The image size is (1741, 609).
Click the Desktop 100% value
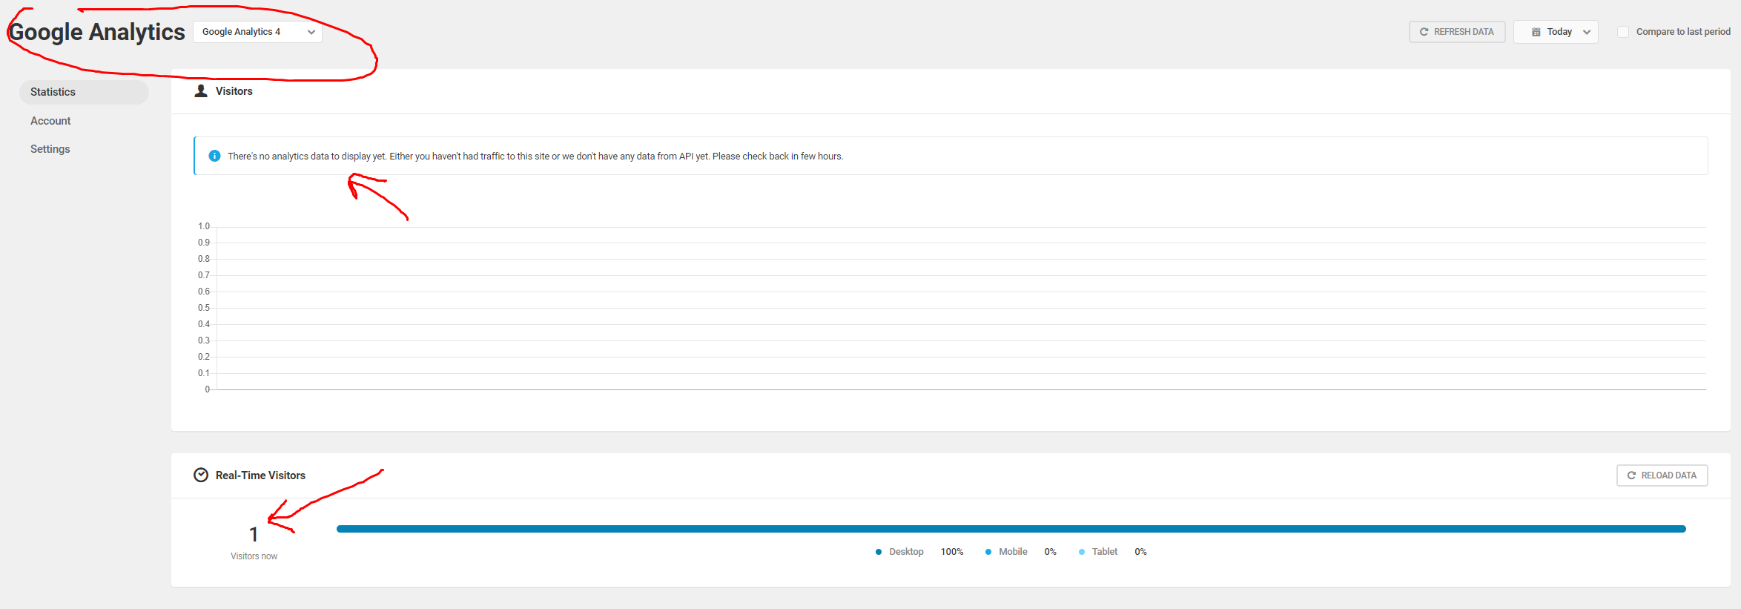(952, 552)
